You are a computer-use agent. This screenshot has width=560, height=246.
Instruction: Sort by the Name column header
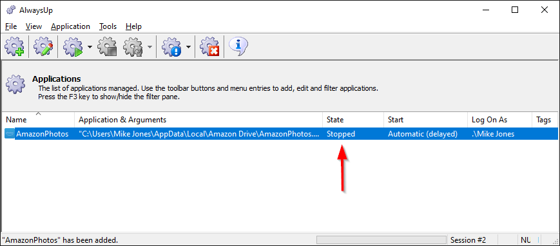point(38,120)
